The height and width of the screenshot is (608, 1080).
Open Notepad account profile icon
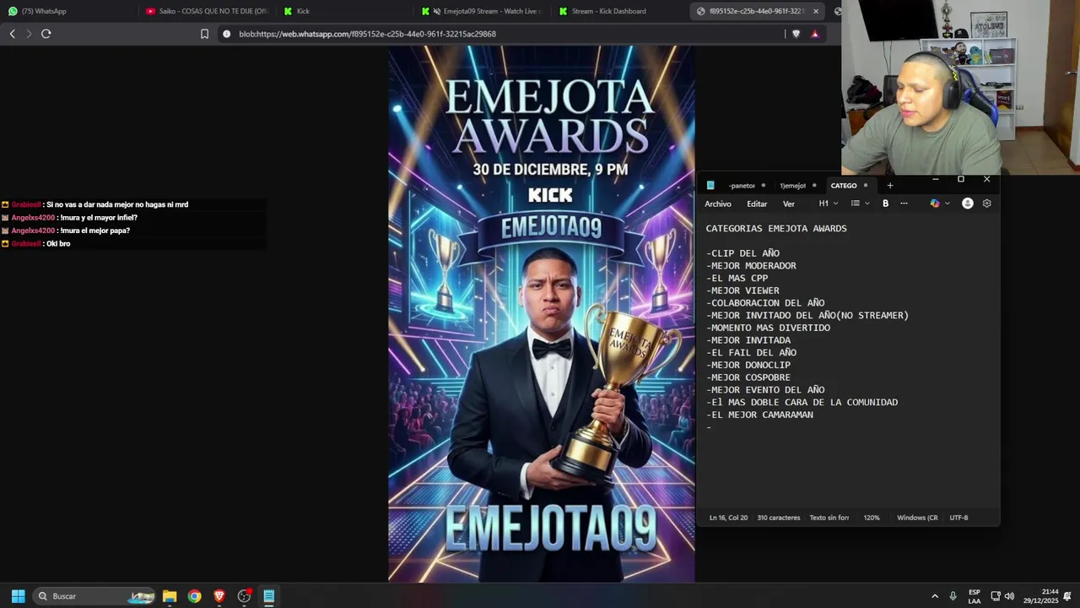[x=968, y=204]
